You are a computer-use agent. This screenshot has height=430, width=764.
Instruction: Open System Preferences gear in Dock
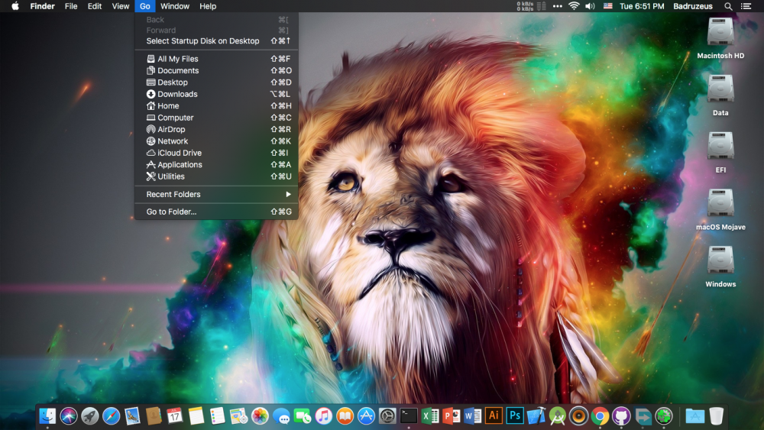387,416
